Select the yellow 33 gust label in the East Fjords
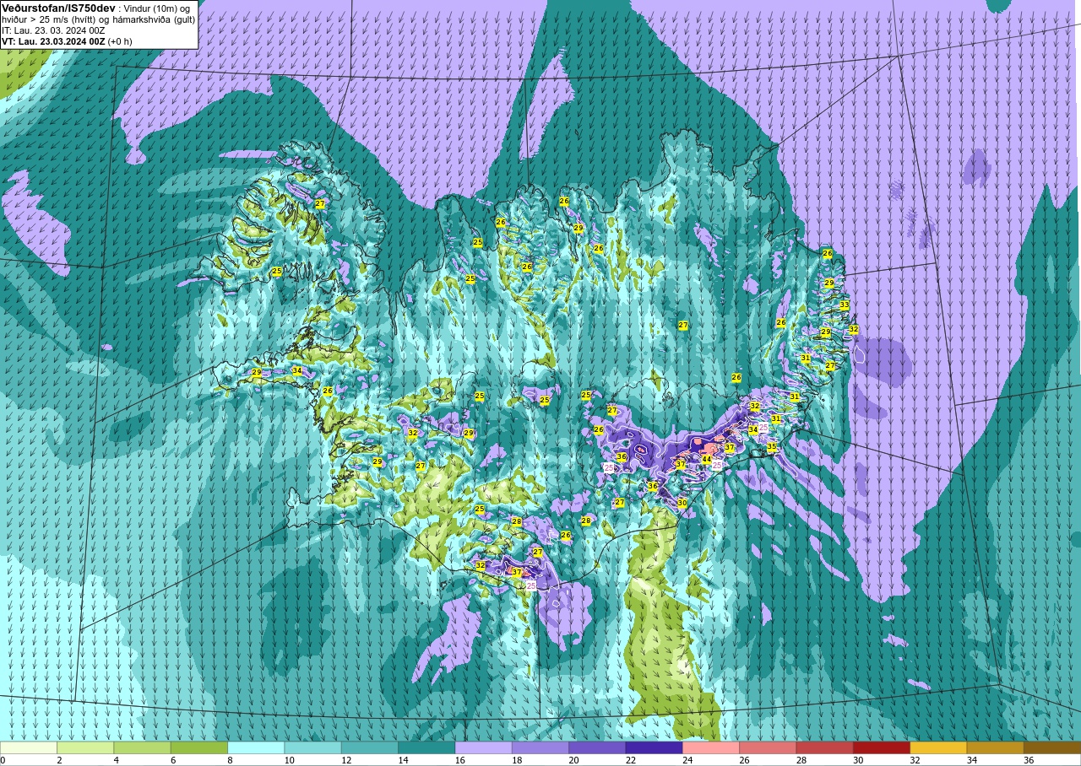Screen dimensions: 1081x766 (x=845, y=305)
